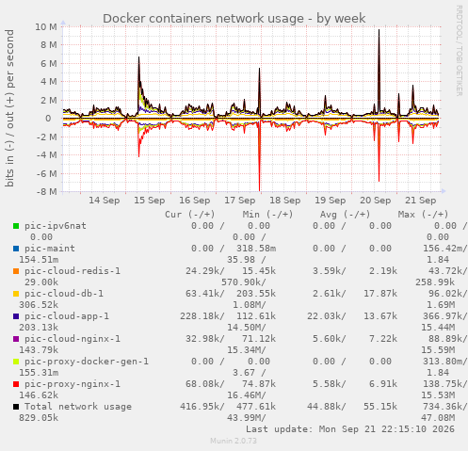Viewport: 468px width, 451px height.
Task: Click the '-8 M' y-axis label
Action: point(47,192)
